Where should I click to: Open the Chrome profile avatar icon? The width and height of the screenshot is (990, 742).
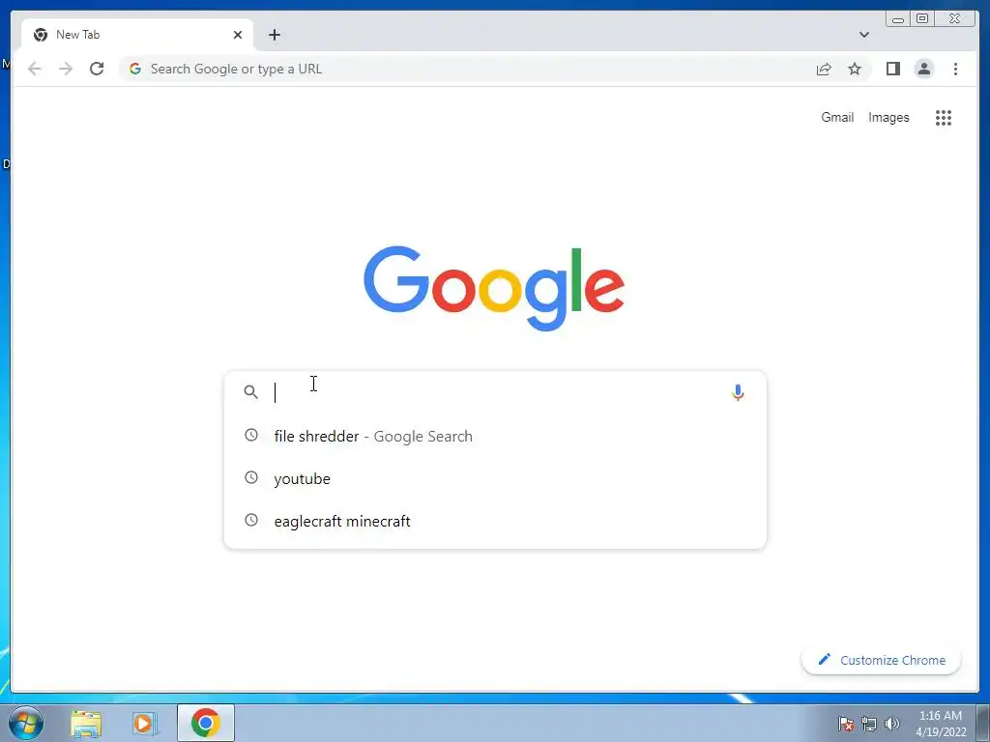coord(923,69)
